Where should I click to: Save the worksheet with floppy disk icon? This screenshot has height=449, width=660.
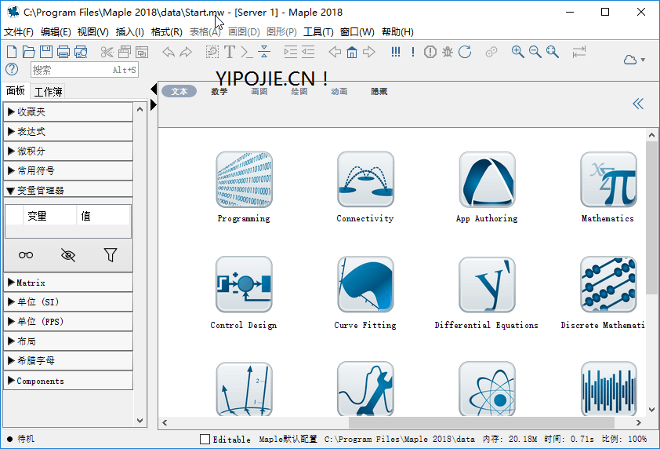[46, 52]
